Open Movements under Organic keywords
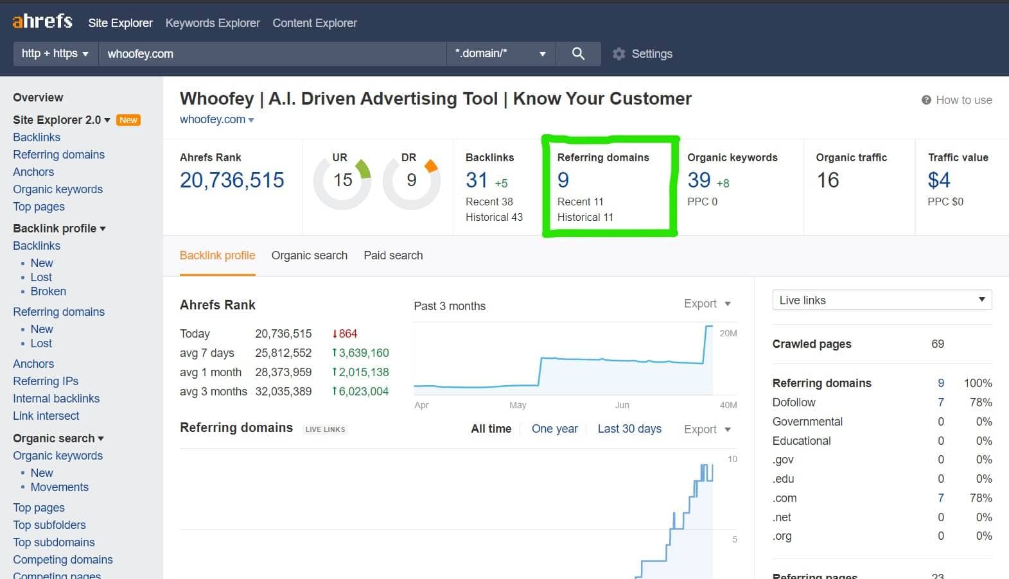This screenshot has height=579, width=1009. (x=59, y=487)
